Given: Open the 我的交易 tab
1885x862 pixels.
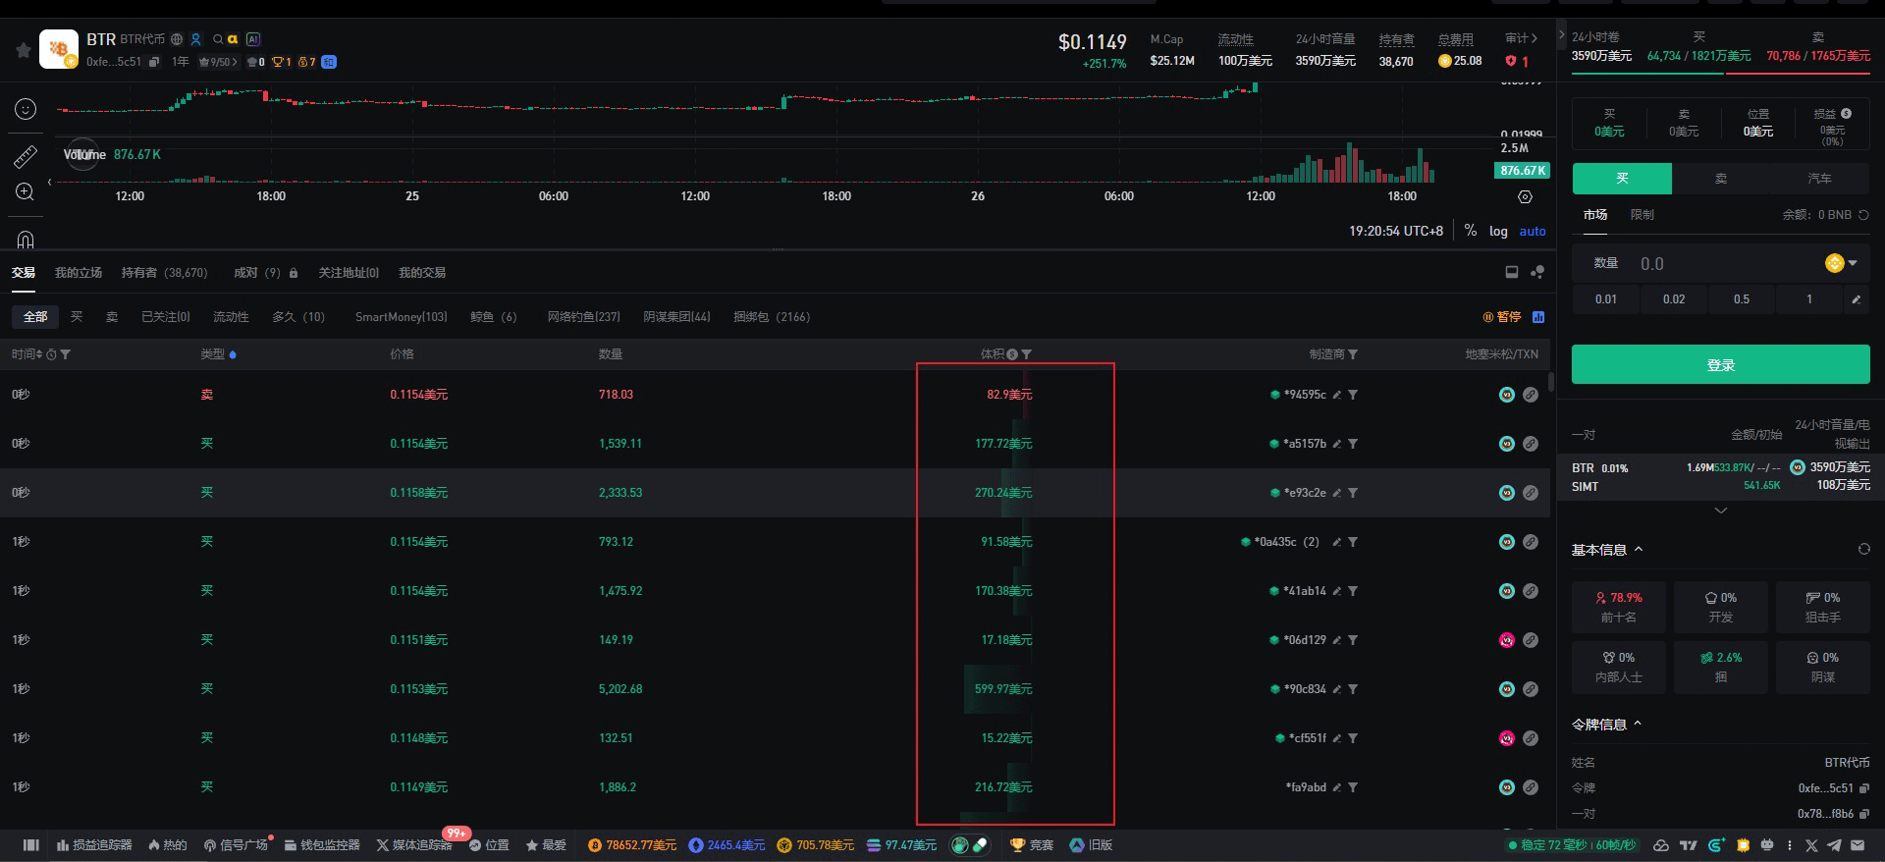Looking at the screenshot, I should coord(422,273).
